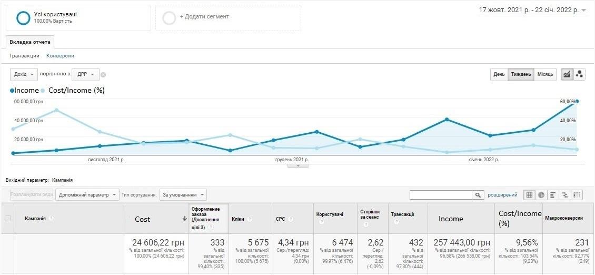Click the 9,56% Cost/Income total
The image size is (595, 275).
click(525, 242)
